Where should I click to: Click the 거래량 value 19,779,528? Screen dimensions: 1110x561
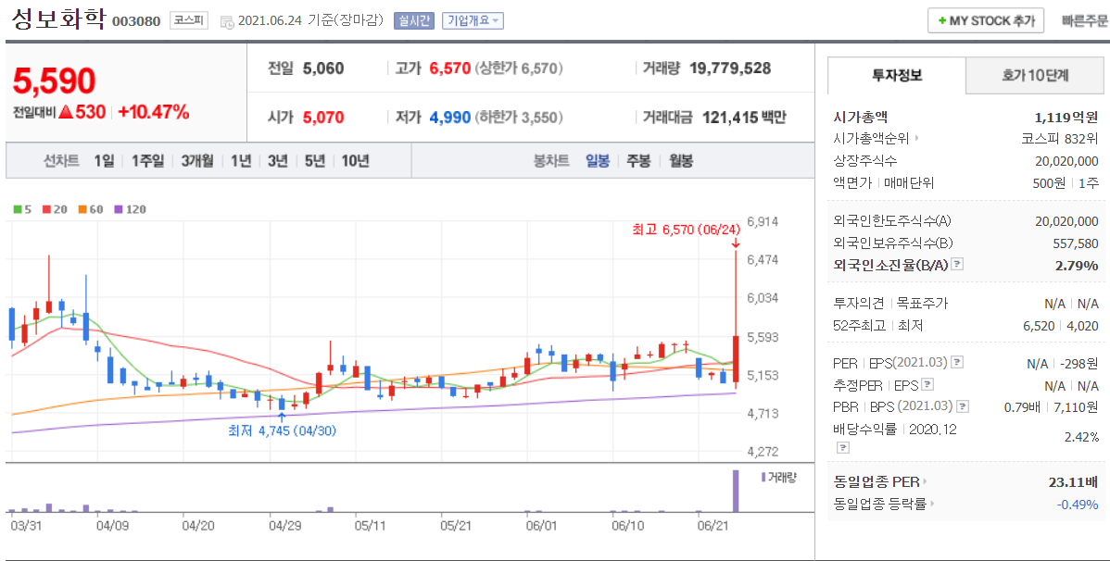[x=730, y=69]
